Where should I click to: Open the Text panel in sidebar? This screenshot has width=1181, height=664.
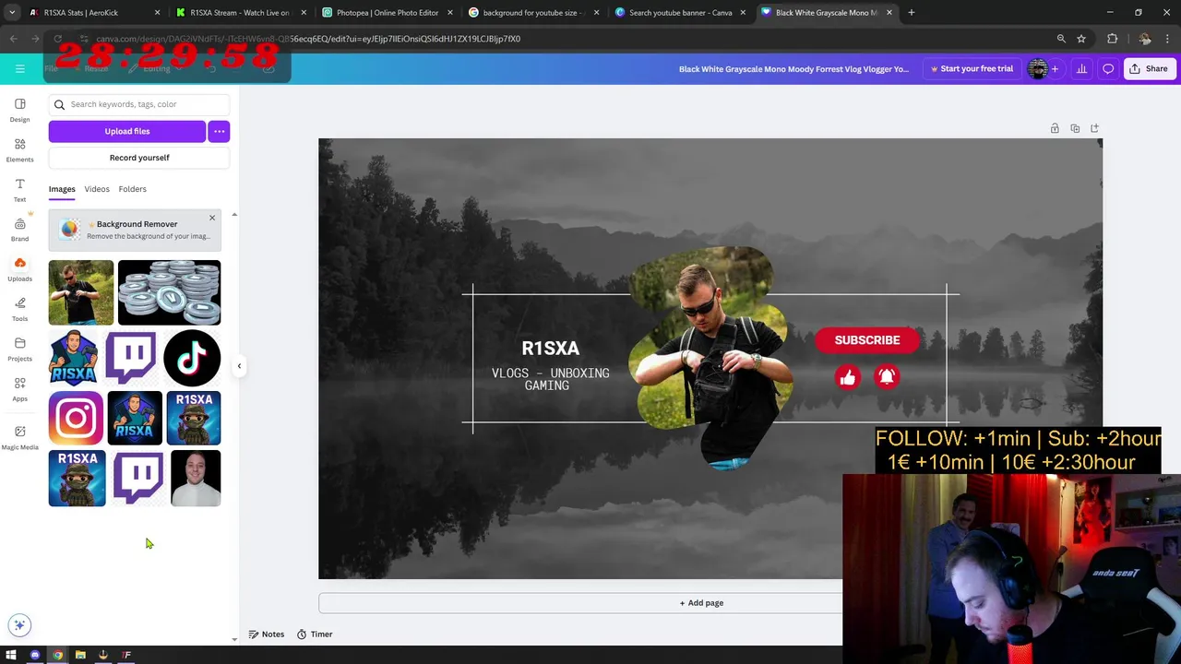tap(19, 189)
